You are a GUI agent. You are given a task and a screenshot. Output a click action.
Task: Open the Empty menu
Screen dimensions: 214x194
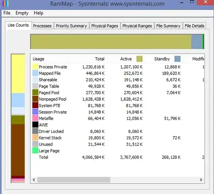click(x=22, y=13)
